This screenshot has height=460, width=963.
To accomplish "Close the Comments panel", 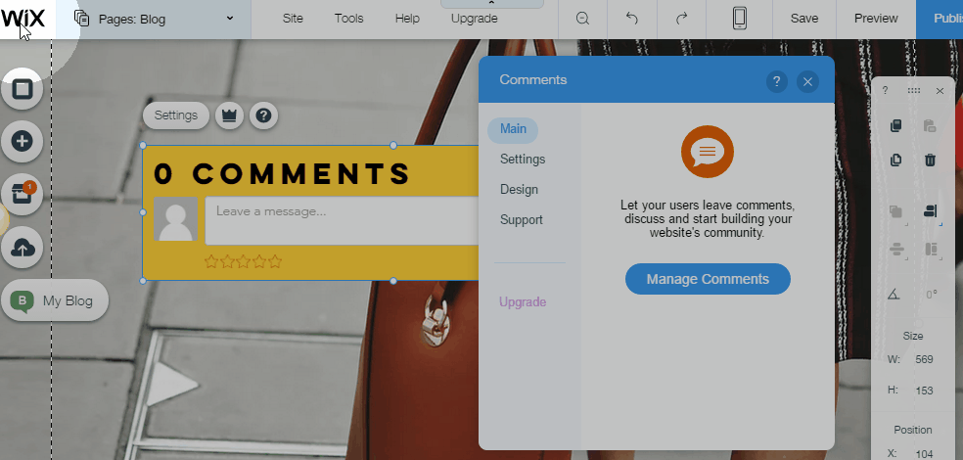I will coord(807,81).
